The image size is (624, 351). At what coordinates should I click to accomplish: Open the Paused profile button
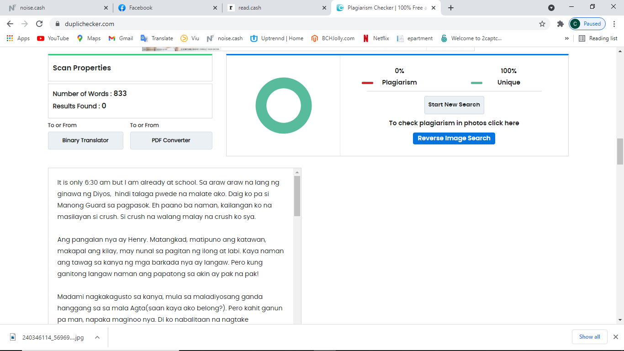(x=587, y=24)
